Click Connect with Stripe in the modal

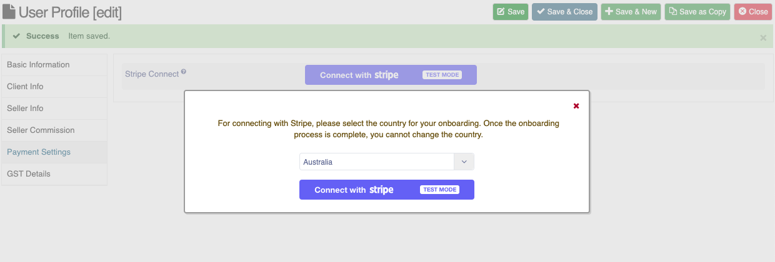[387, 190]
